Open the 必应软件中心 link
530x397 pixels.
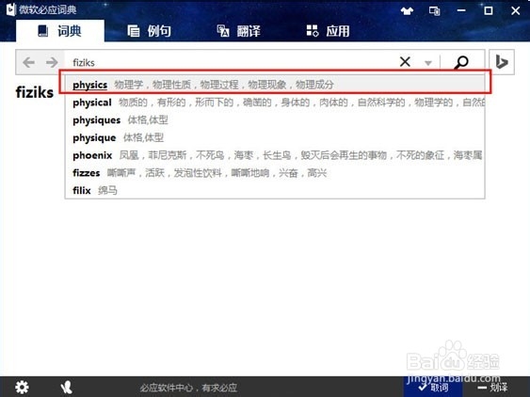pos(188,388)
